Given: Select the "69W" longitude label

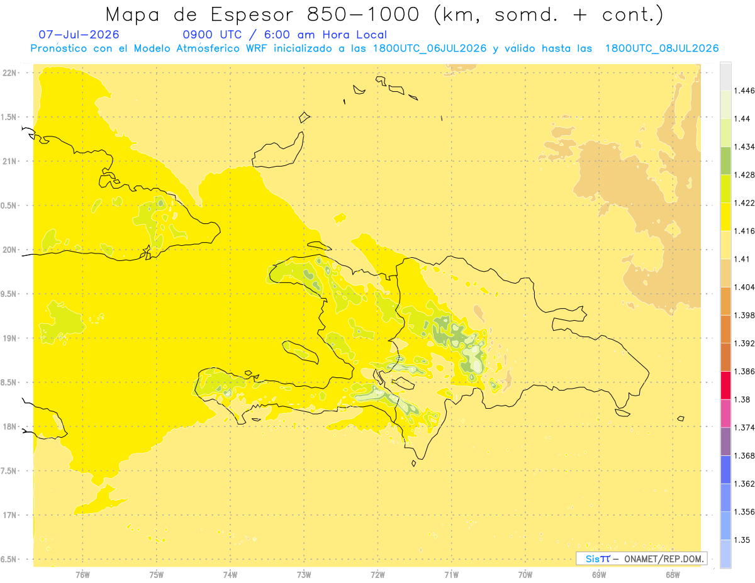Looking at the screenshot, I should click(x=598, y=575).
